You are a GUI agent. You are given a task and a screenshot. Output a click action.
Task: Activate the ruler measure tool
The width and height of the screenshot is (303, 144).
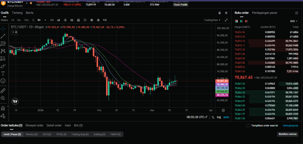point(3,90)
